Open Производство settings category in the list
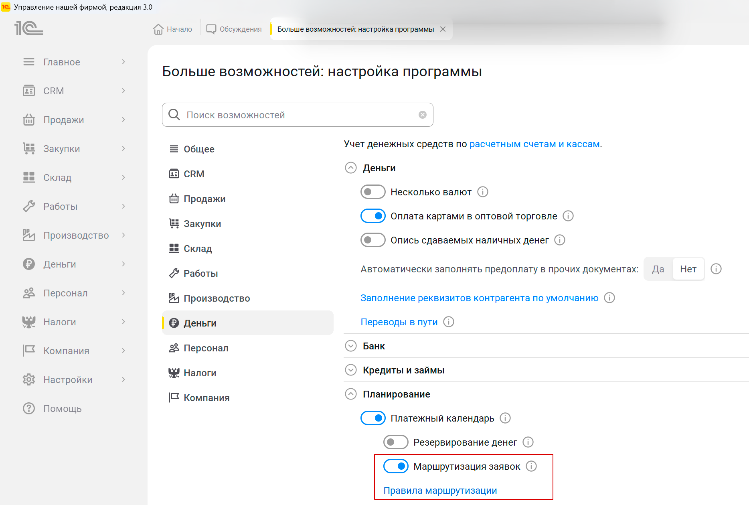 248,298
